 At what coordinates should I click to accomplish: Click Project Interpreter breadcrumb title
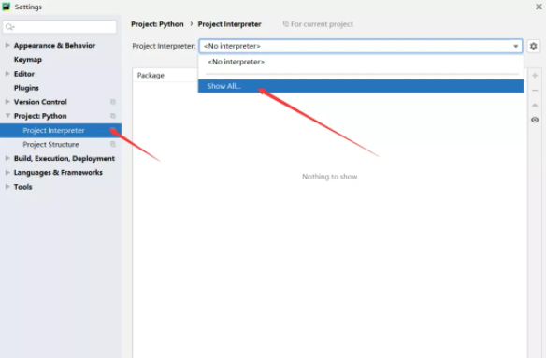[229, 24]
